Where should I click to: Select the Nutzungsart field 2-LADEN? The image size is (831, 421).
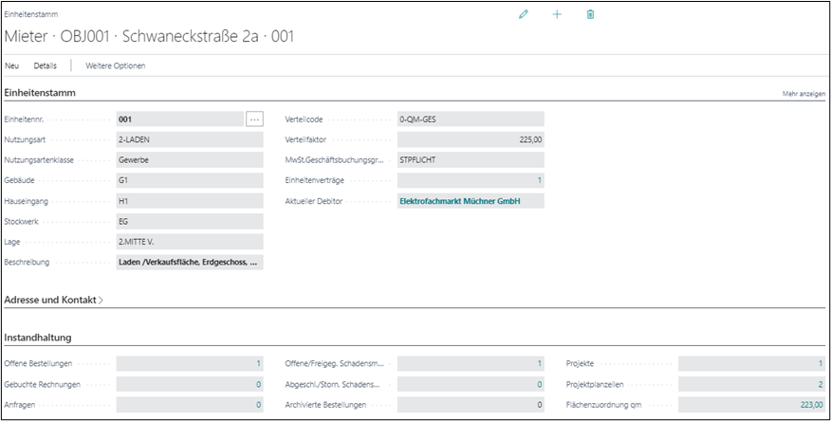[x=188, y=139]
